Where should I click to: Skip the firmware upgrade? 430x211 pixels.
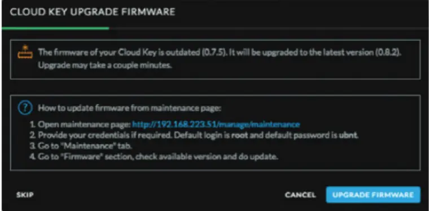(25, 195)
